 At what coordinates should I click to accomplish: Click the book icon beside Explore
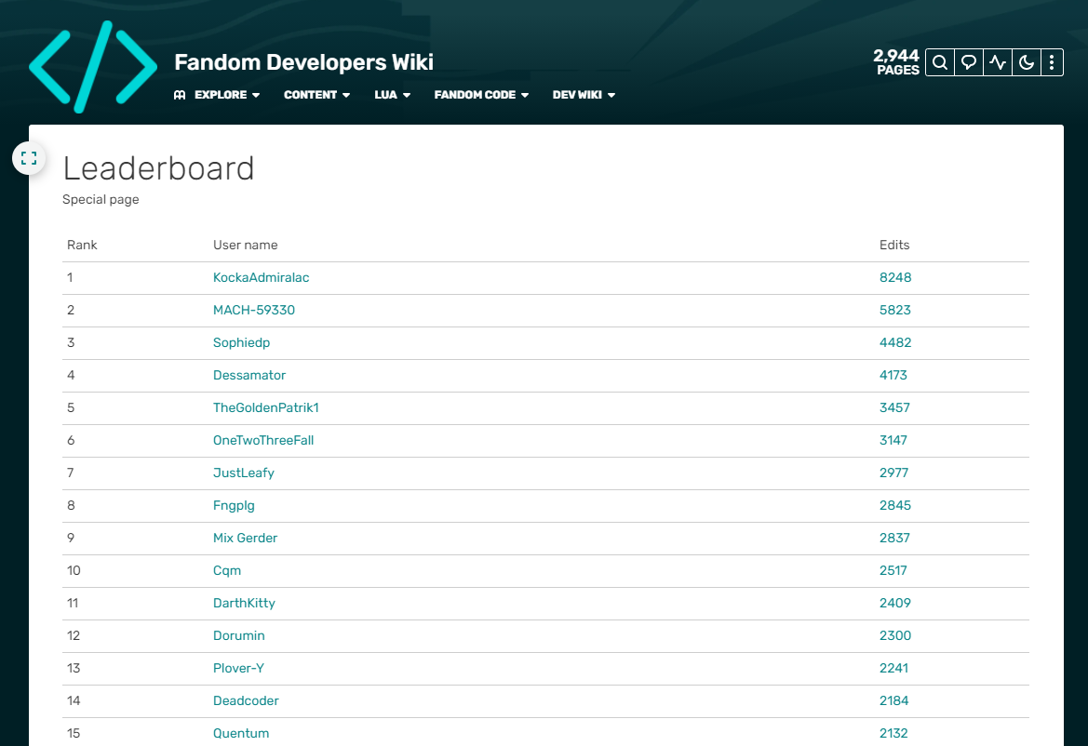tap(180, 95)
